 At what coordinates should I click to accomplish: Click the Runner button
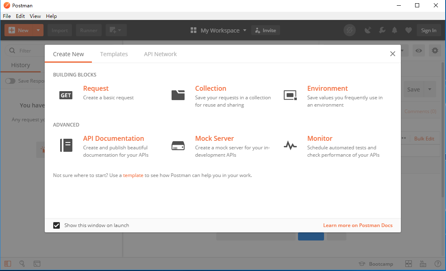(x=89, y=30)
